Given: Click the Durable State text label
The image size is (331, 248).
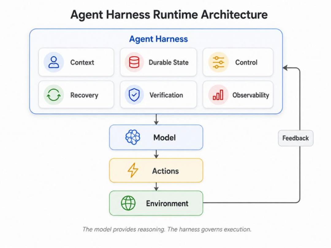Looking at the screenshot, I should [169, 62].
